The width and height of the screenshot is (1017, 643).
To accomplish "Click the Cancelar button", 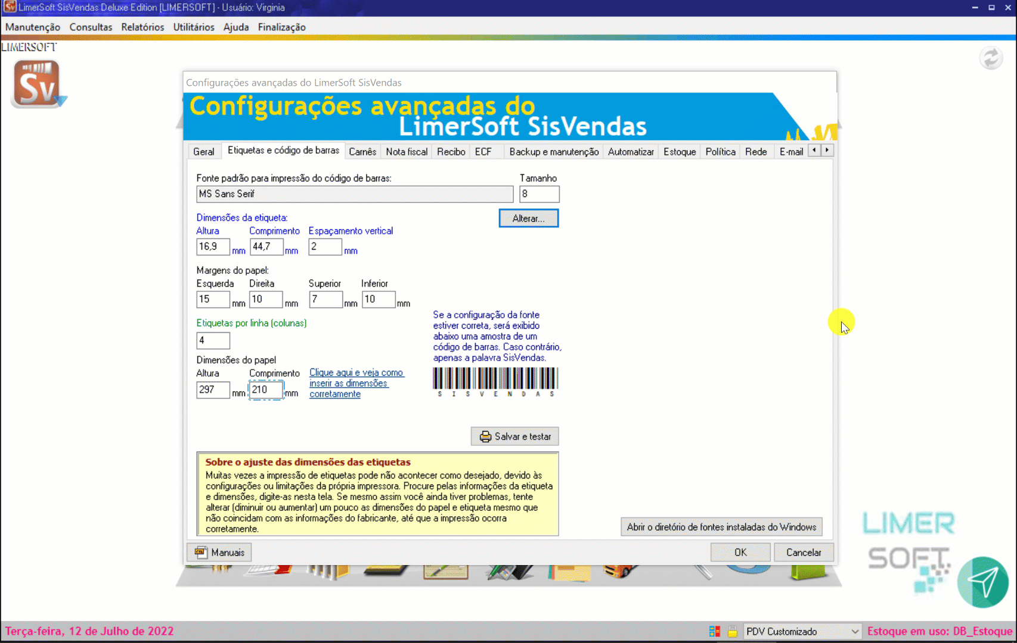I will tap(804, 553).
